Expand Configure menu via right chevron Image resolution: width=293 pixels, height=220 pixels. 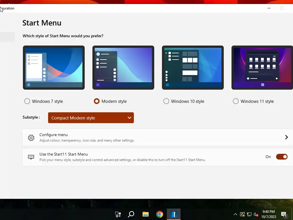coord(286,137)
